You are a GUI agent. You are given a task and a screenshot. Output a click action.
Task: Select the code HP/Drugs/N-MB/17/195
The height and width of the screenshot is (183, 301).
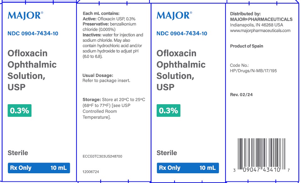coord(254,71)
